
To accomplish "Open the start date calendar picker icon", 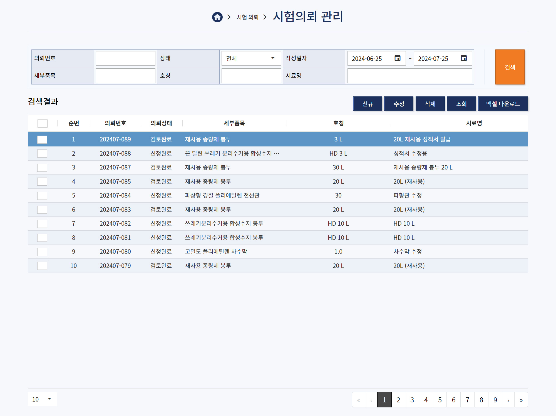I will coord(398,58).
